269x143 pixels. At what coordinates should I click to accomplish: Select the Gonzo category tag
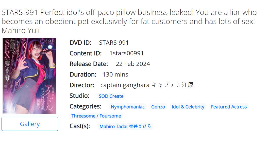click(x=158, y=107)
